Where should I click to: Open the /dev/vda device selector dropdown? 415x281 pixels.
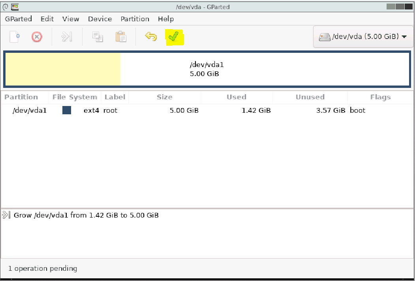pyautogui.click(x=363, y=36)
